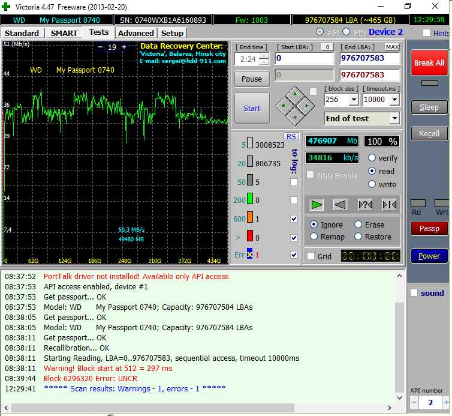This screenshot has height=416, width=452.
Task: Click the right arrow on navigation diamond
Action: 306,106
